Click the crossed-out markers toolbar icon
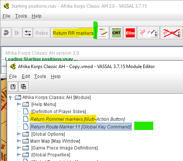Image resolution: width=183 pixels, height=161 pixels. 171,33
